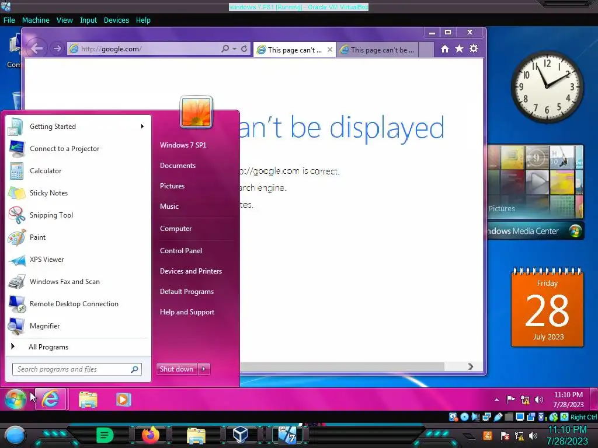Screen dimensions: 598x448
Task: Open Computer from Start menu
Action: coord(175,229)
